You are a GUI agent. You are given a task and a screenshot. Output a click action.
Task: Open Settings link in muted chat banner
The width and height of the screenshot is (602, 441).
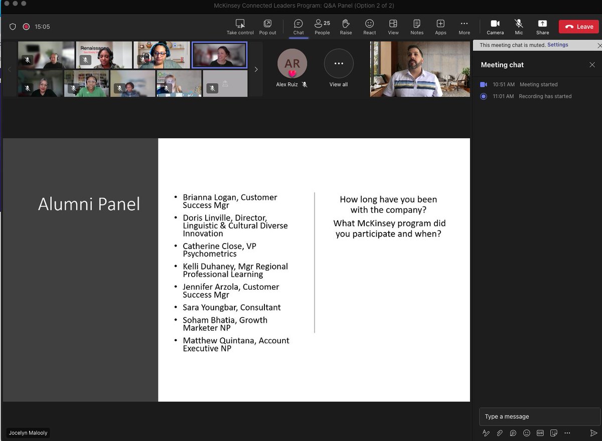[x=558, y=45]
